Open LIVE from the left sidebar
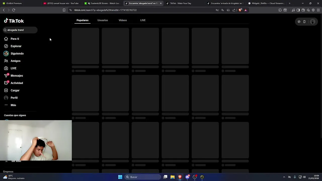The height and width of the screenshot is (181, 322). click(x=14, y=68)
